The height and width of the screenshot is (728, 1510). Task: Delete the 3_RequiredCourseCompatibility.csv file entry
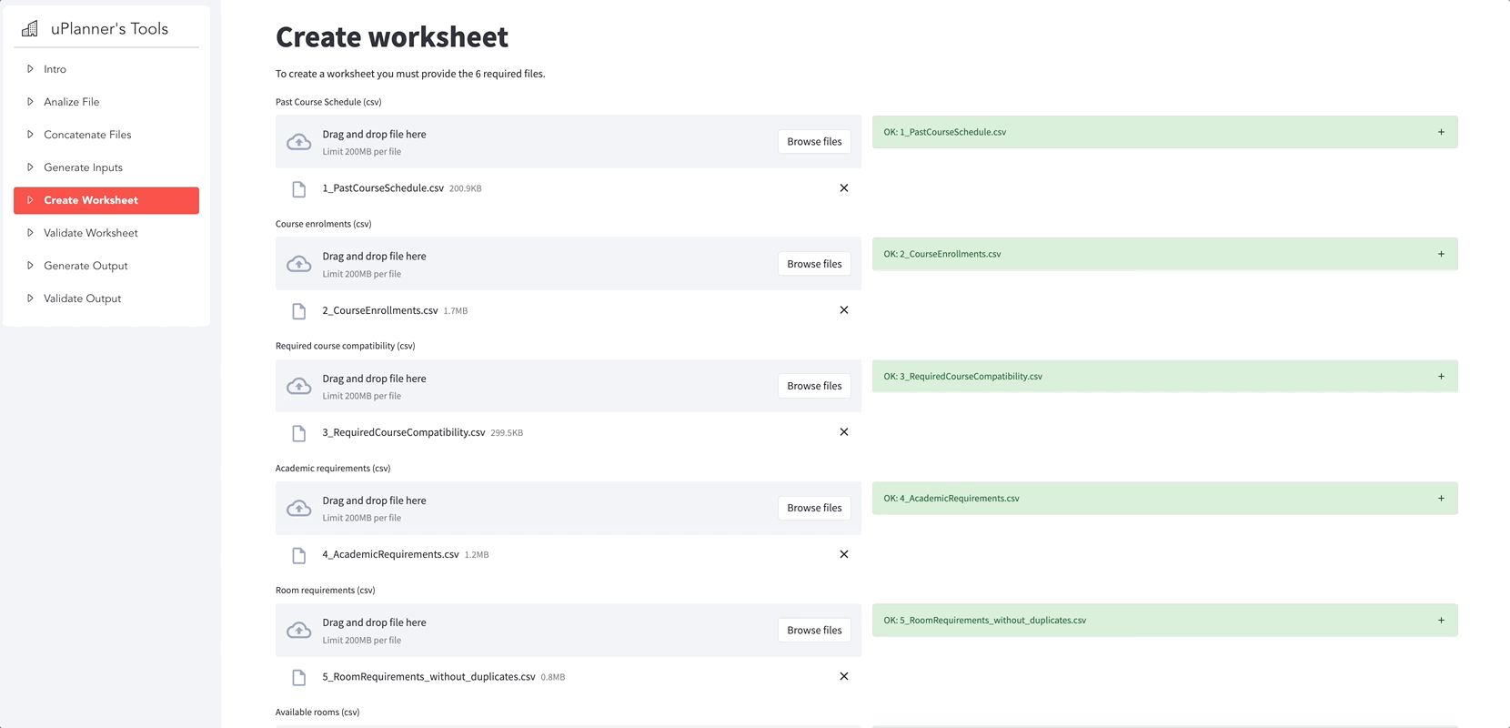click(843, 432)
